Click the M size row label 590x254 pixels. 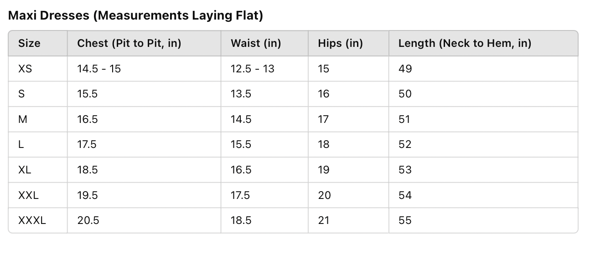23,119
